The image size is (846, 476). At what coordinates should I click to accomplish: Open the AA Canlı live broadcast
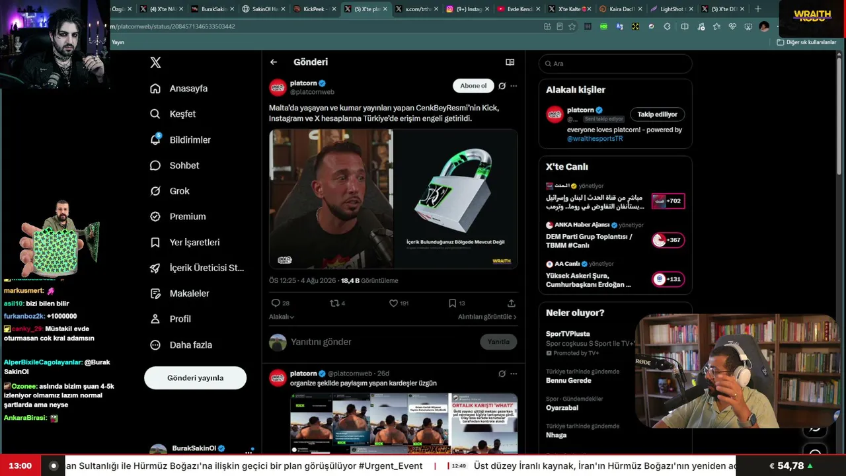[x=615, y=275]
